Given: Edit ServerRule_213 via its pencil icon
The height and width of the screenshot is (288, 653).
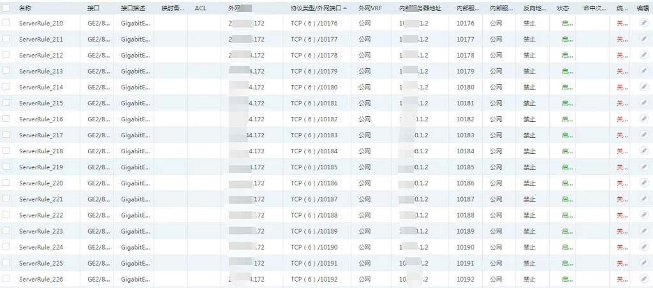Looking at the screenshot, I should pyautogui.click(x=644, y=72).
